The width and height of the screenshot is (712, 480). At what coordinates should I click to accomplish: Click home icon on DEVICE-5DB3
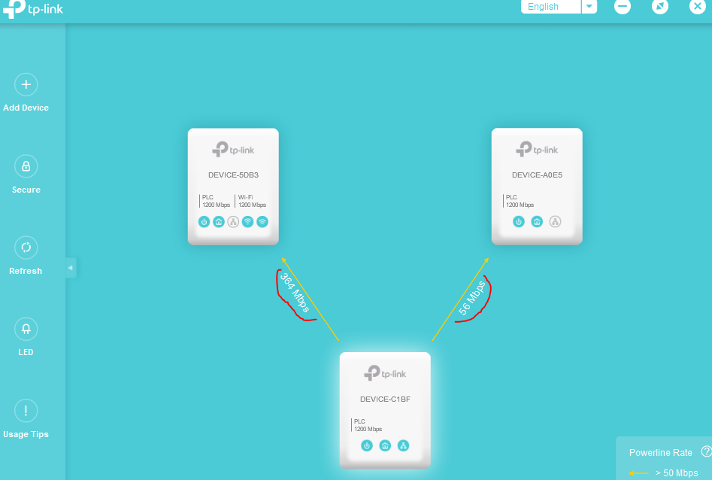coord(219,222)
